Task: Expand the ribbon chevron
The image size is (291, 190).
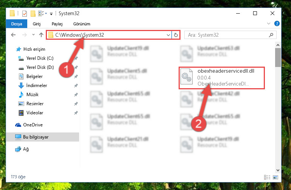Action: click(x=269, y=23)
